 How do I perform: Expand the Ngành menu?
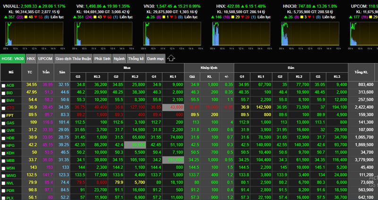(119, 58)
